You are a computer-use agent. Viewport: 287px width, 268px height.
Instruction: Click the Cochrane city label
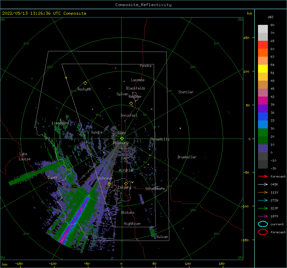coord(104,178)
